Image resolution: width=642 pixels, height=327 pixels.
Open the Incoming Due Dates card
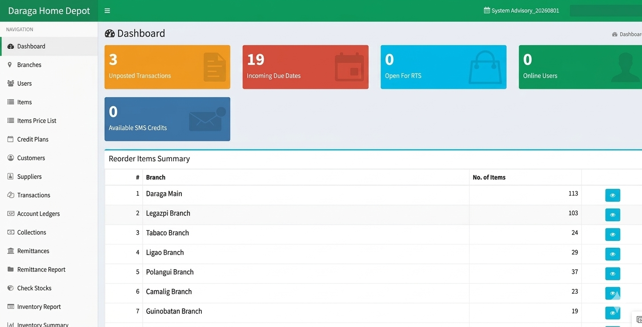point(305,67)
